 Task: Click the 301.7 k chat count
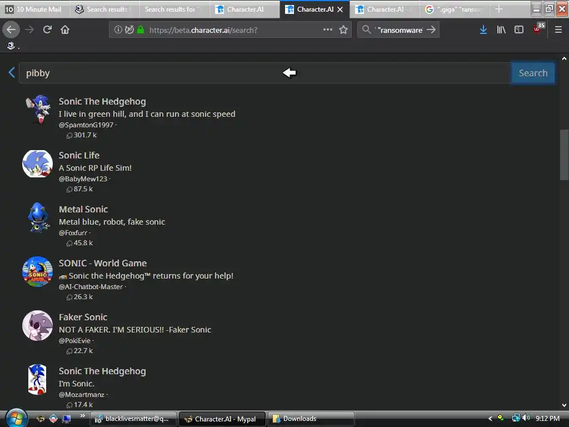click(x=82, y=135)
